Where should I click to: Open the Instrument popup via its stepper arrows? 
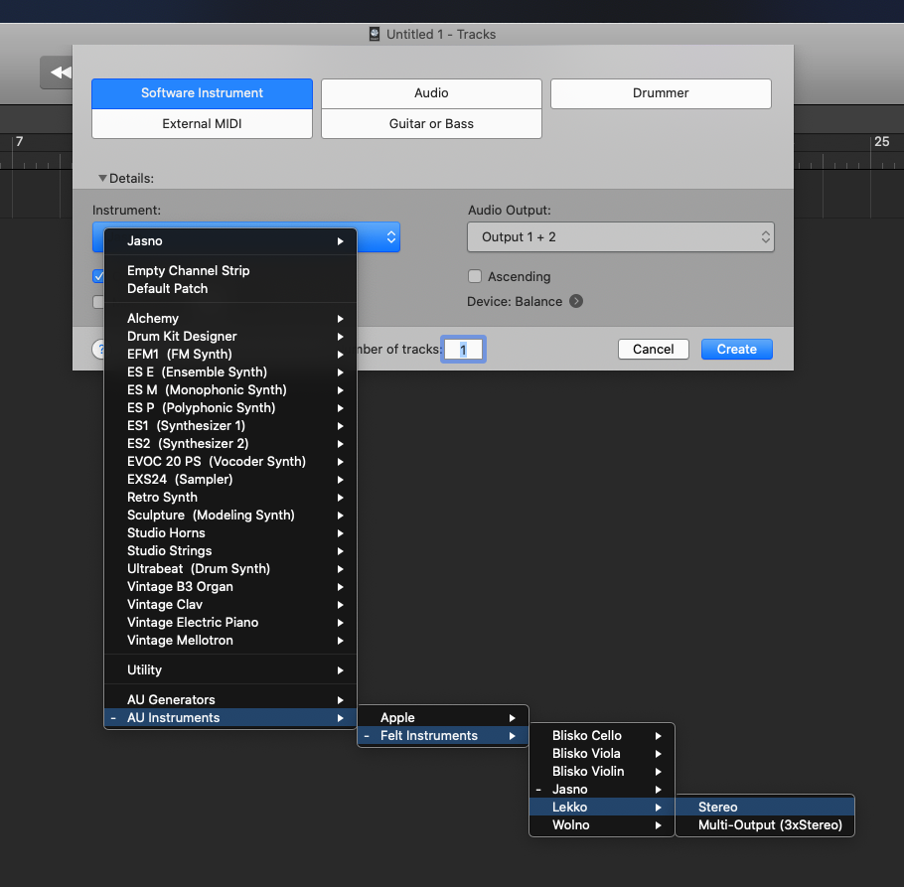390,236
